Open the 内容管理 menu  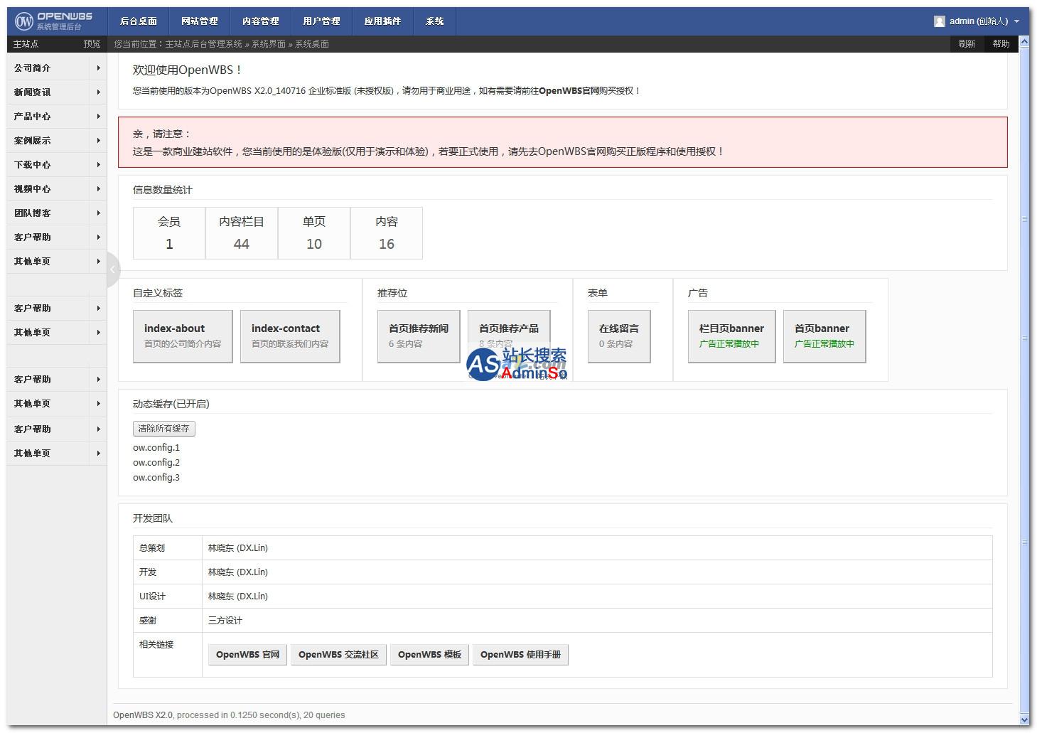point(261,21)
